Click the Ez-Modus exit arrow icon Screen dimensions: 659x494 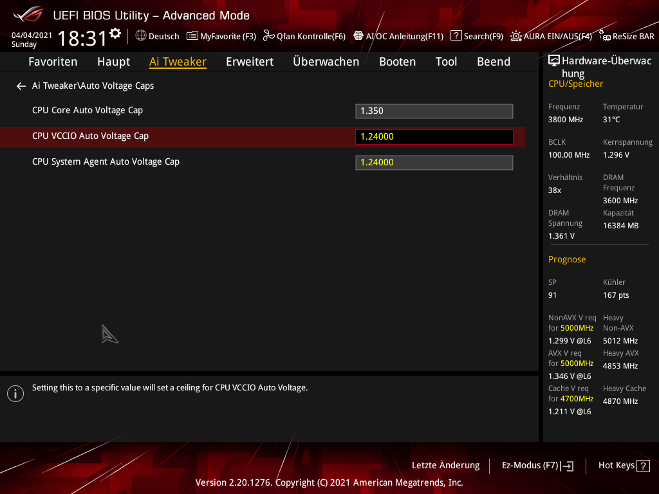coord(567,466)
